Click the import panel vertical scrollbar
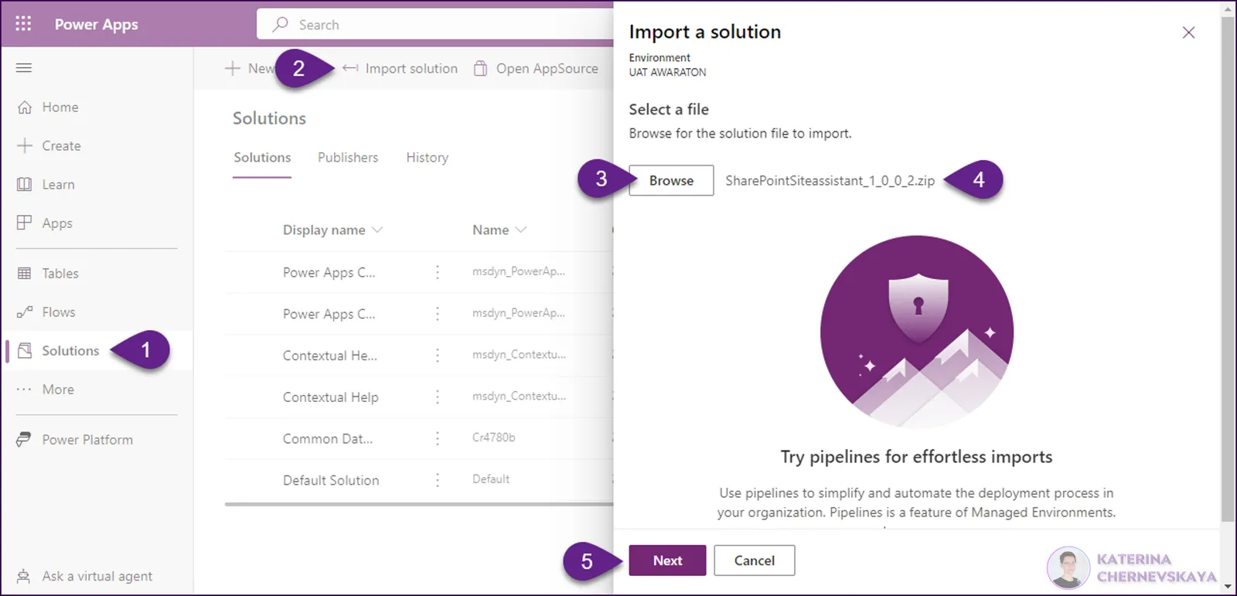Viewport: 1237px width, 596px height. pyautogui.click(x=1228, y=267)
